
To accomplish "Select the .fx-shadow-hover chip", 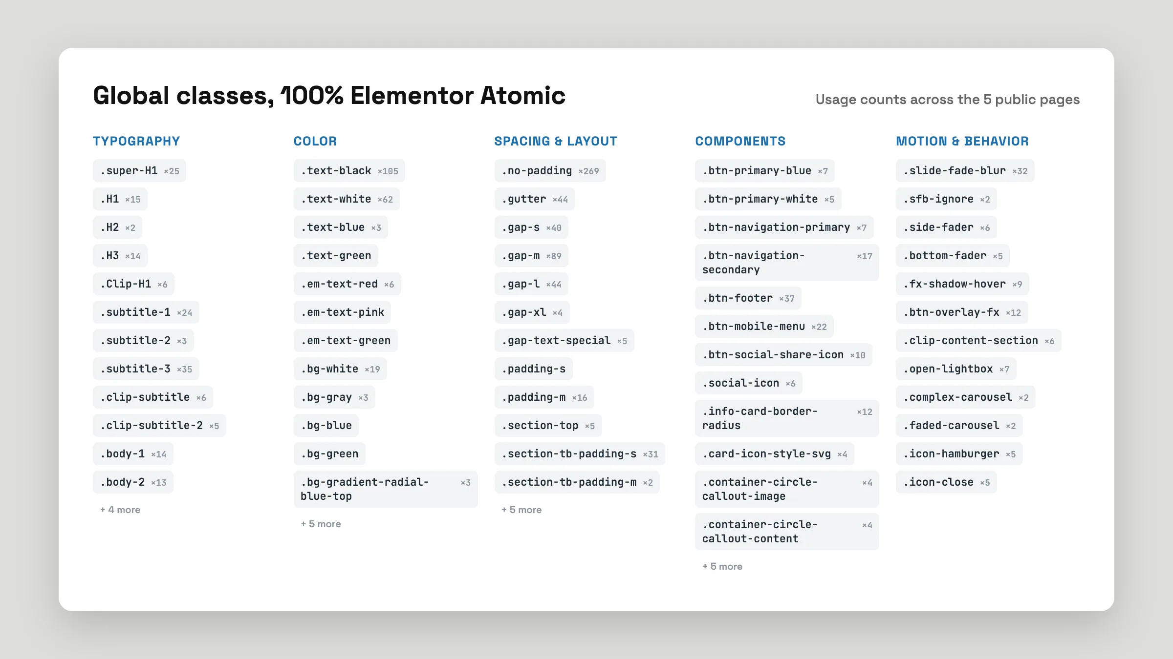I will click(962, 284).
